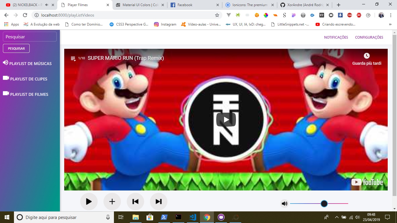This screenshot has width=397, height=223.
Task: Click the color wheel extension icon
Action: (x=266, y=15)
